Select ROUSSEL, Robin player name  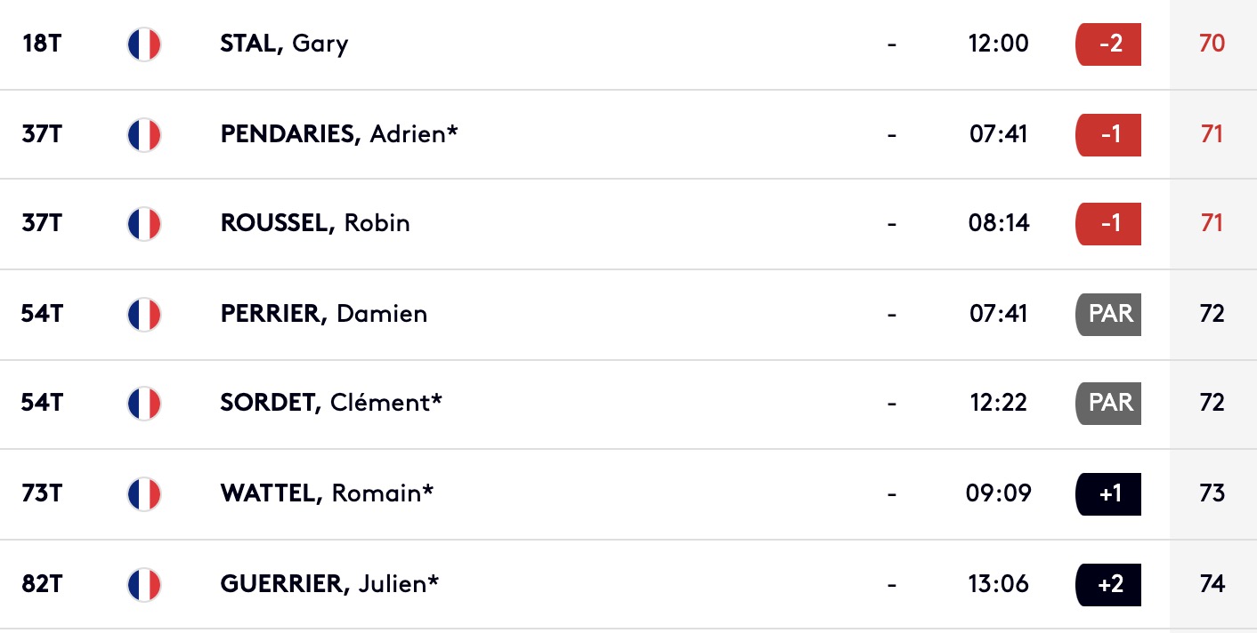click(315, 223)
